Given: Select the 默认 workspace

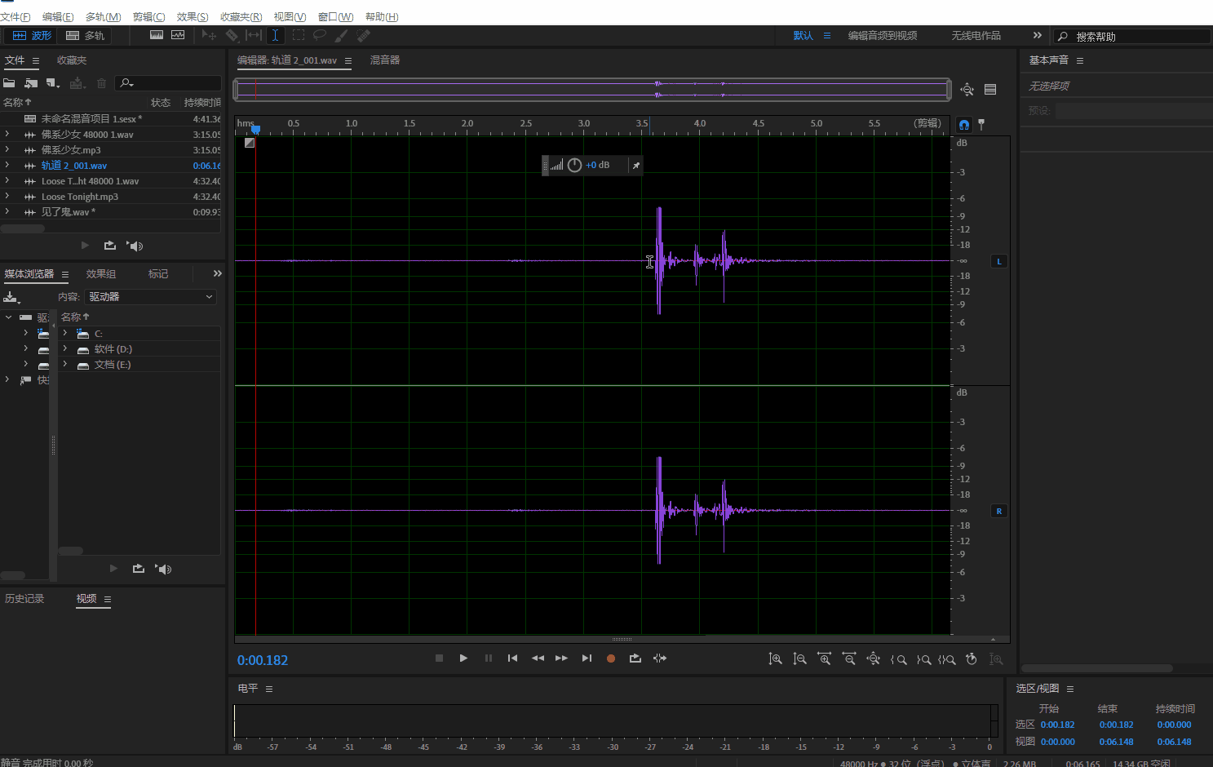Looking at the screenshot, I should pyautogui.click(x=804, y=36).
